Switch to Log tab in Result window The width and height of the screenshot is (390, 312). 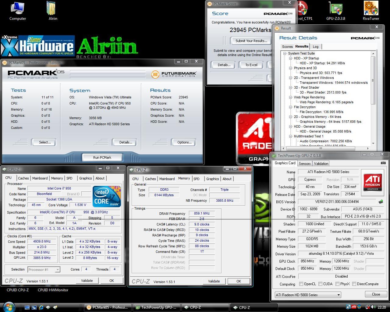tap(316, 47)
